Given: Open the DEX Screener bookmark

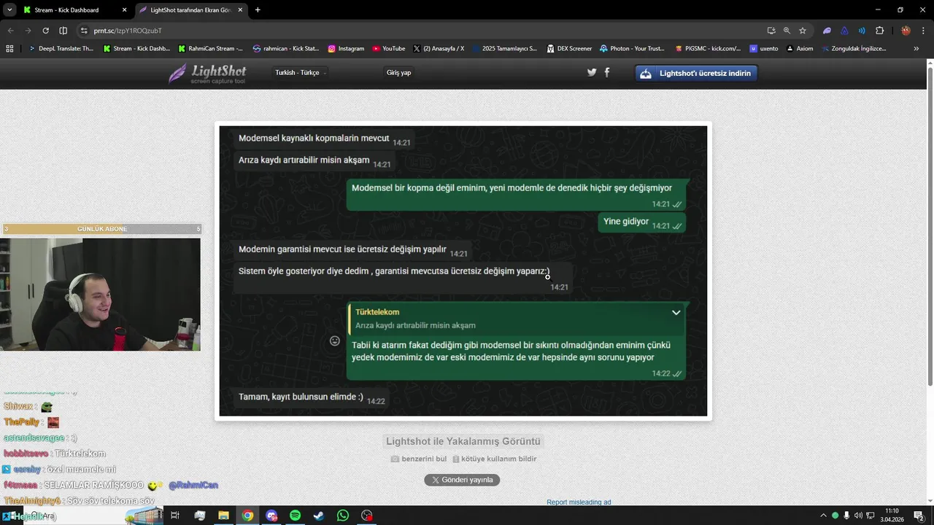Looking at the screenshot, I should pyautogui.click(x=569, y=49).
